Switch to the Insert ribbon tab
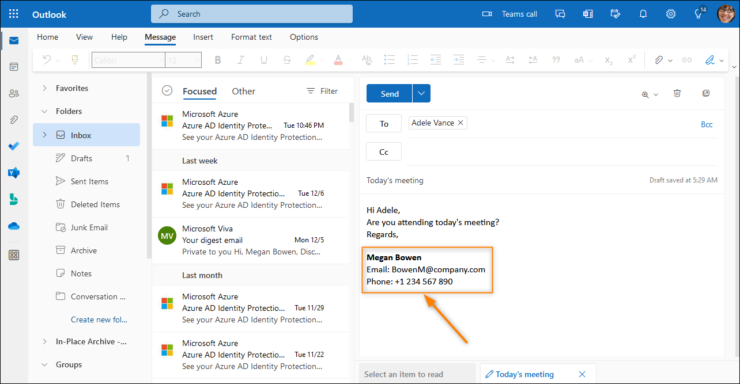 tap(203, 37)
